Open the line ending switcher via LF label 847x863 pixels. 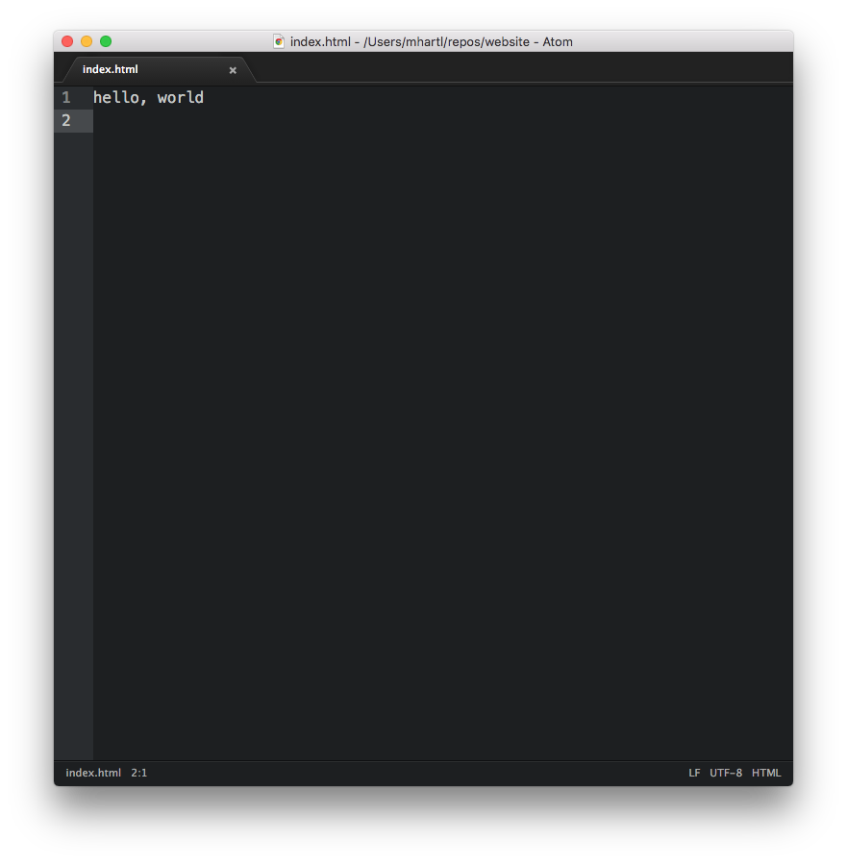(694, 773)
